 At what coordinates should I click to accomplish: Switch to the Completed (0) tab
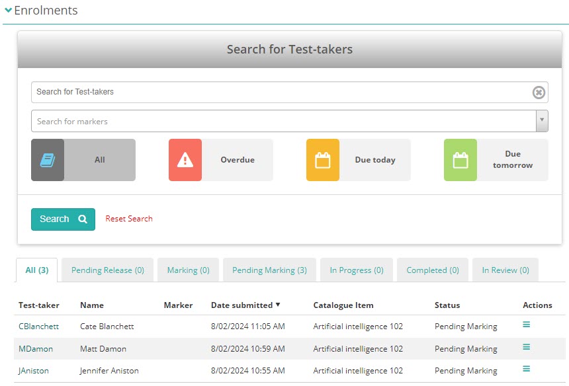click(432, 270)
